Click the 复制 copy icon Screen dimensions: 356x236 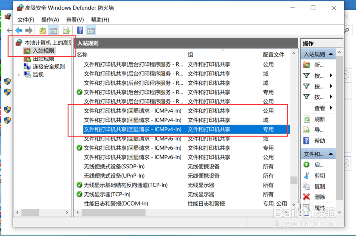306,186
